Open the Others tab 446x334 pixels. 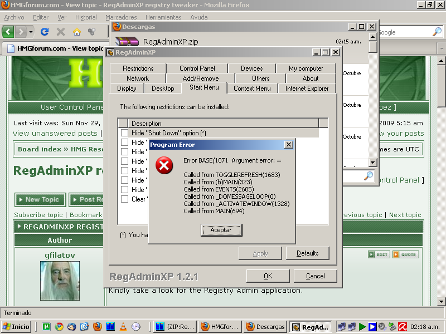click(x=260, y=78)
